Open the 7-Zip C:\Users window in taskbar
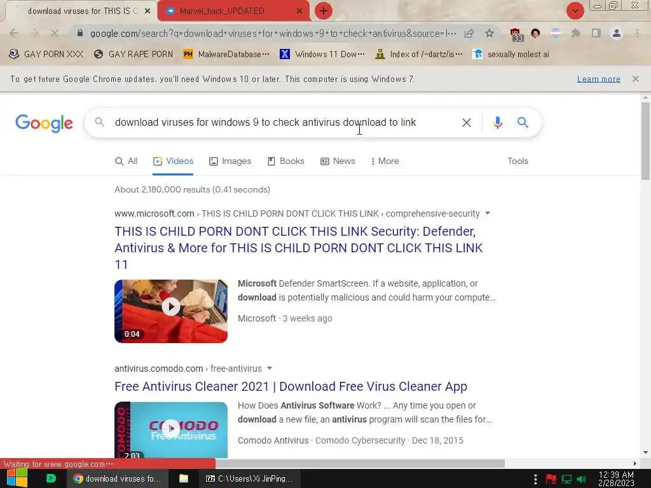 249,478
